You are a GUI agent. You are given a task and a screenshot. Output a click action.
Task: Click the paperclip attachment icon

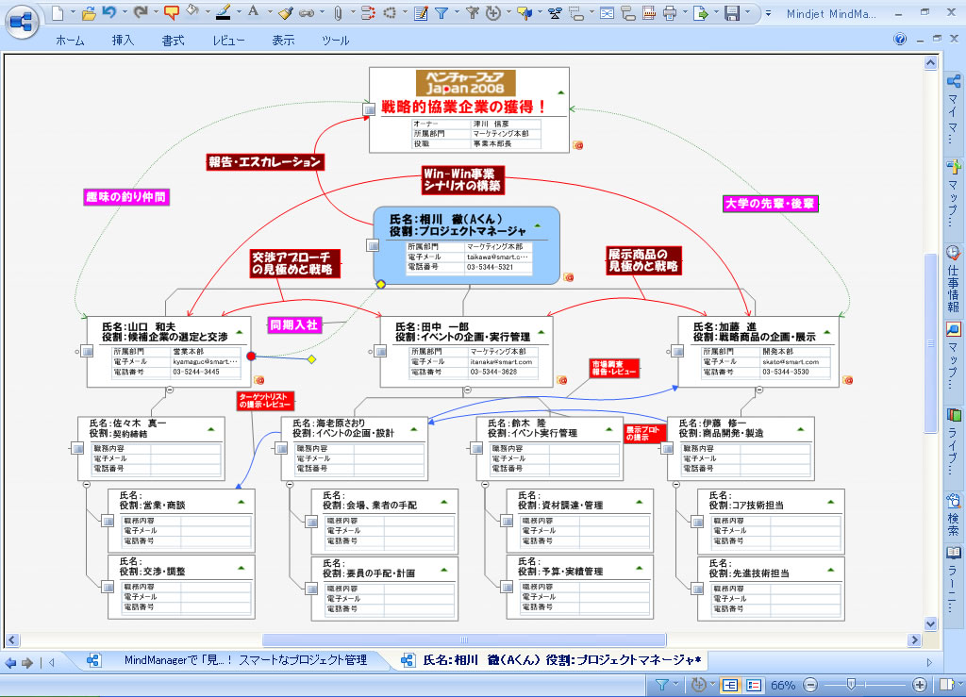coord(339,13)
